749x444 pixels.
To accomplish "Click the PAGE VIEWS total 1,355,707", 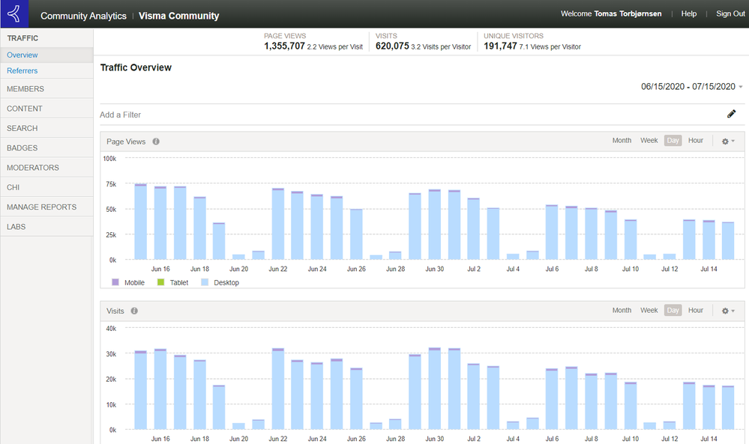I will pyautogui.click(x=284, y=46).
